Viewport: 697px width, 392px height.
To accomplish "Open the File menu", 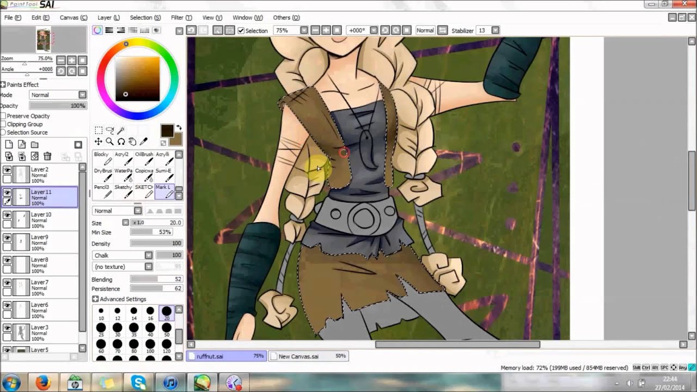I will (13, 17).
